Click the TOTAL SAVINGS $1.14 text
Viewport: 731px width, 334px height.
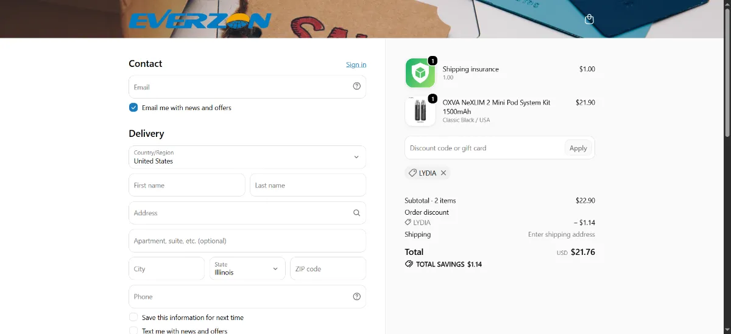(449, 265)
